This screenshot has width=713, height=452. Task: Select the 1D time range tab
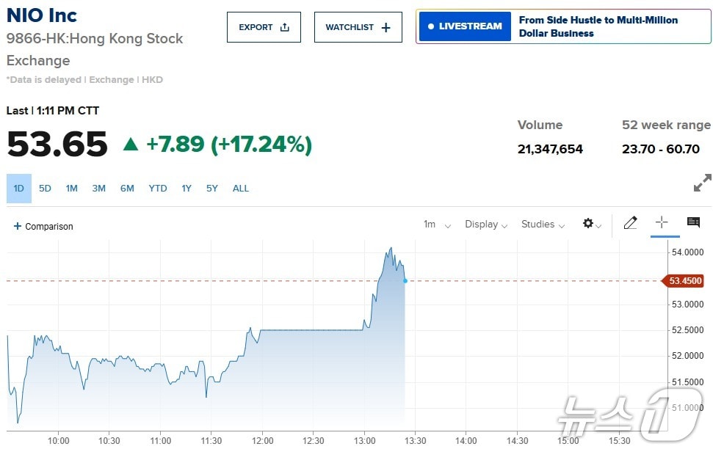19,189
